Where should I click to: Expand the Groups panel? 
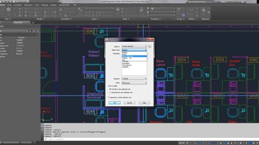[x=180, y=19]
